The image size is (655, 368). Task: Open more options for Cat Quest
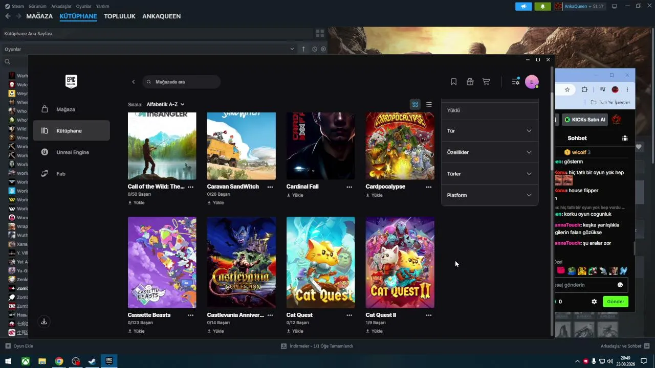click(350, 315)
